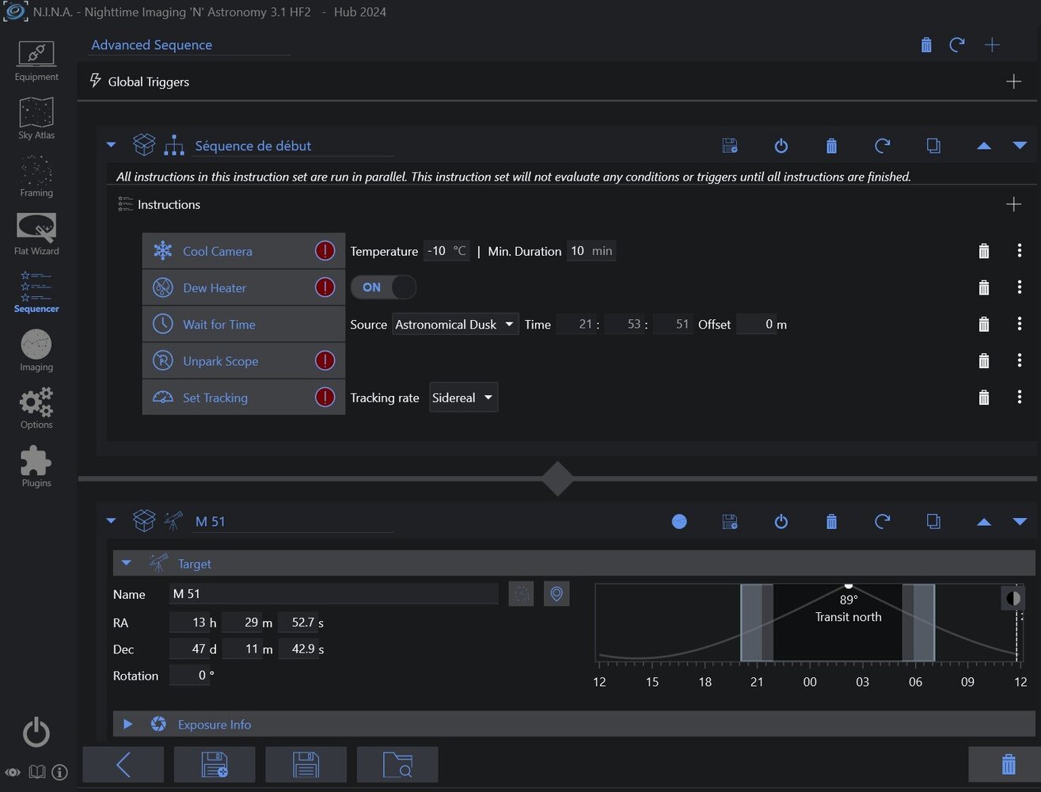Collapse the M 51 target container
This screenshot has height=792, width=1041.
(x=111, y=520)
